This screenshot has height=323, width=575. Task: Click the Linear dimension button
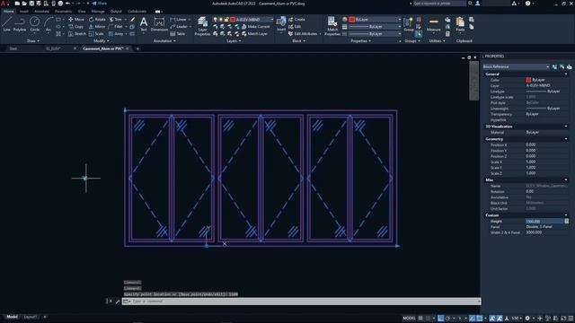pyautogui.click(x=179, y=20)
